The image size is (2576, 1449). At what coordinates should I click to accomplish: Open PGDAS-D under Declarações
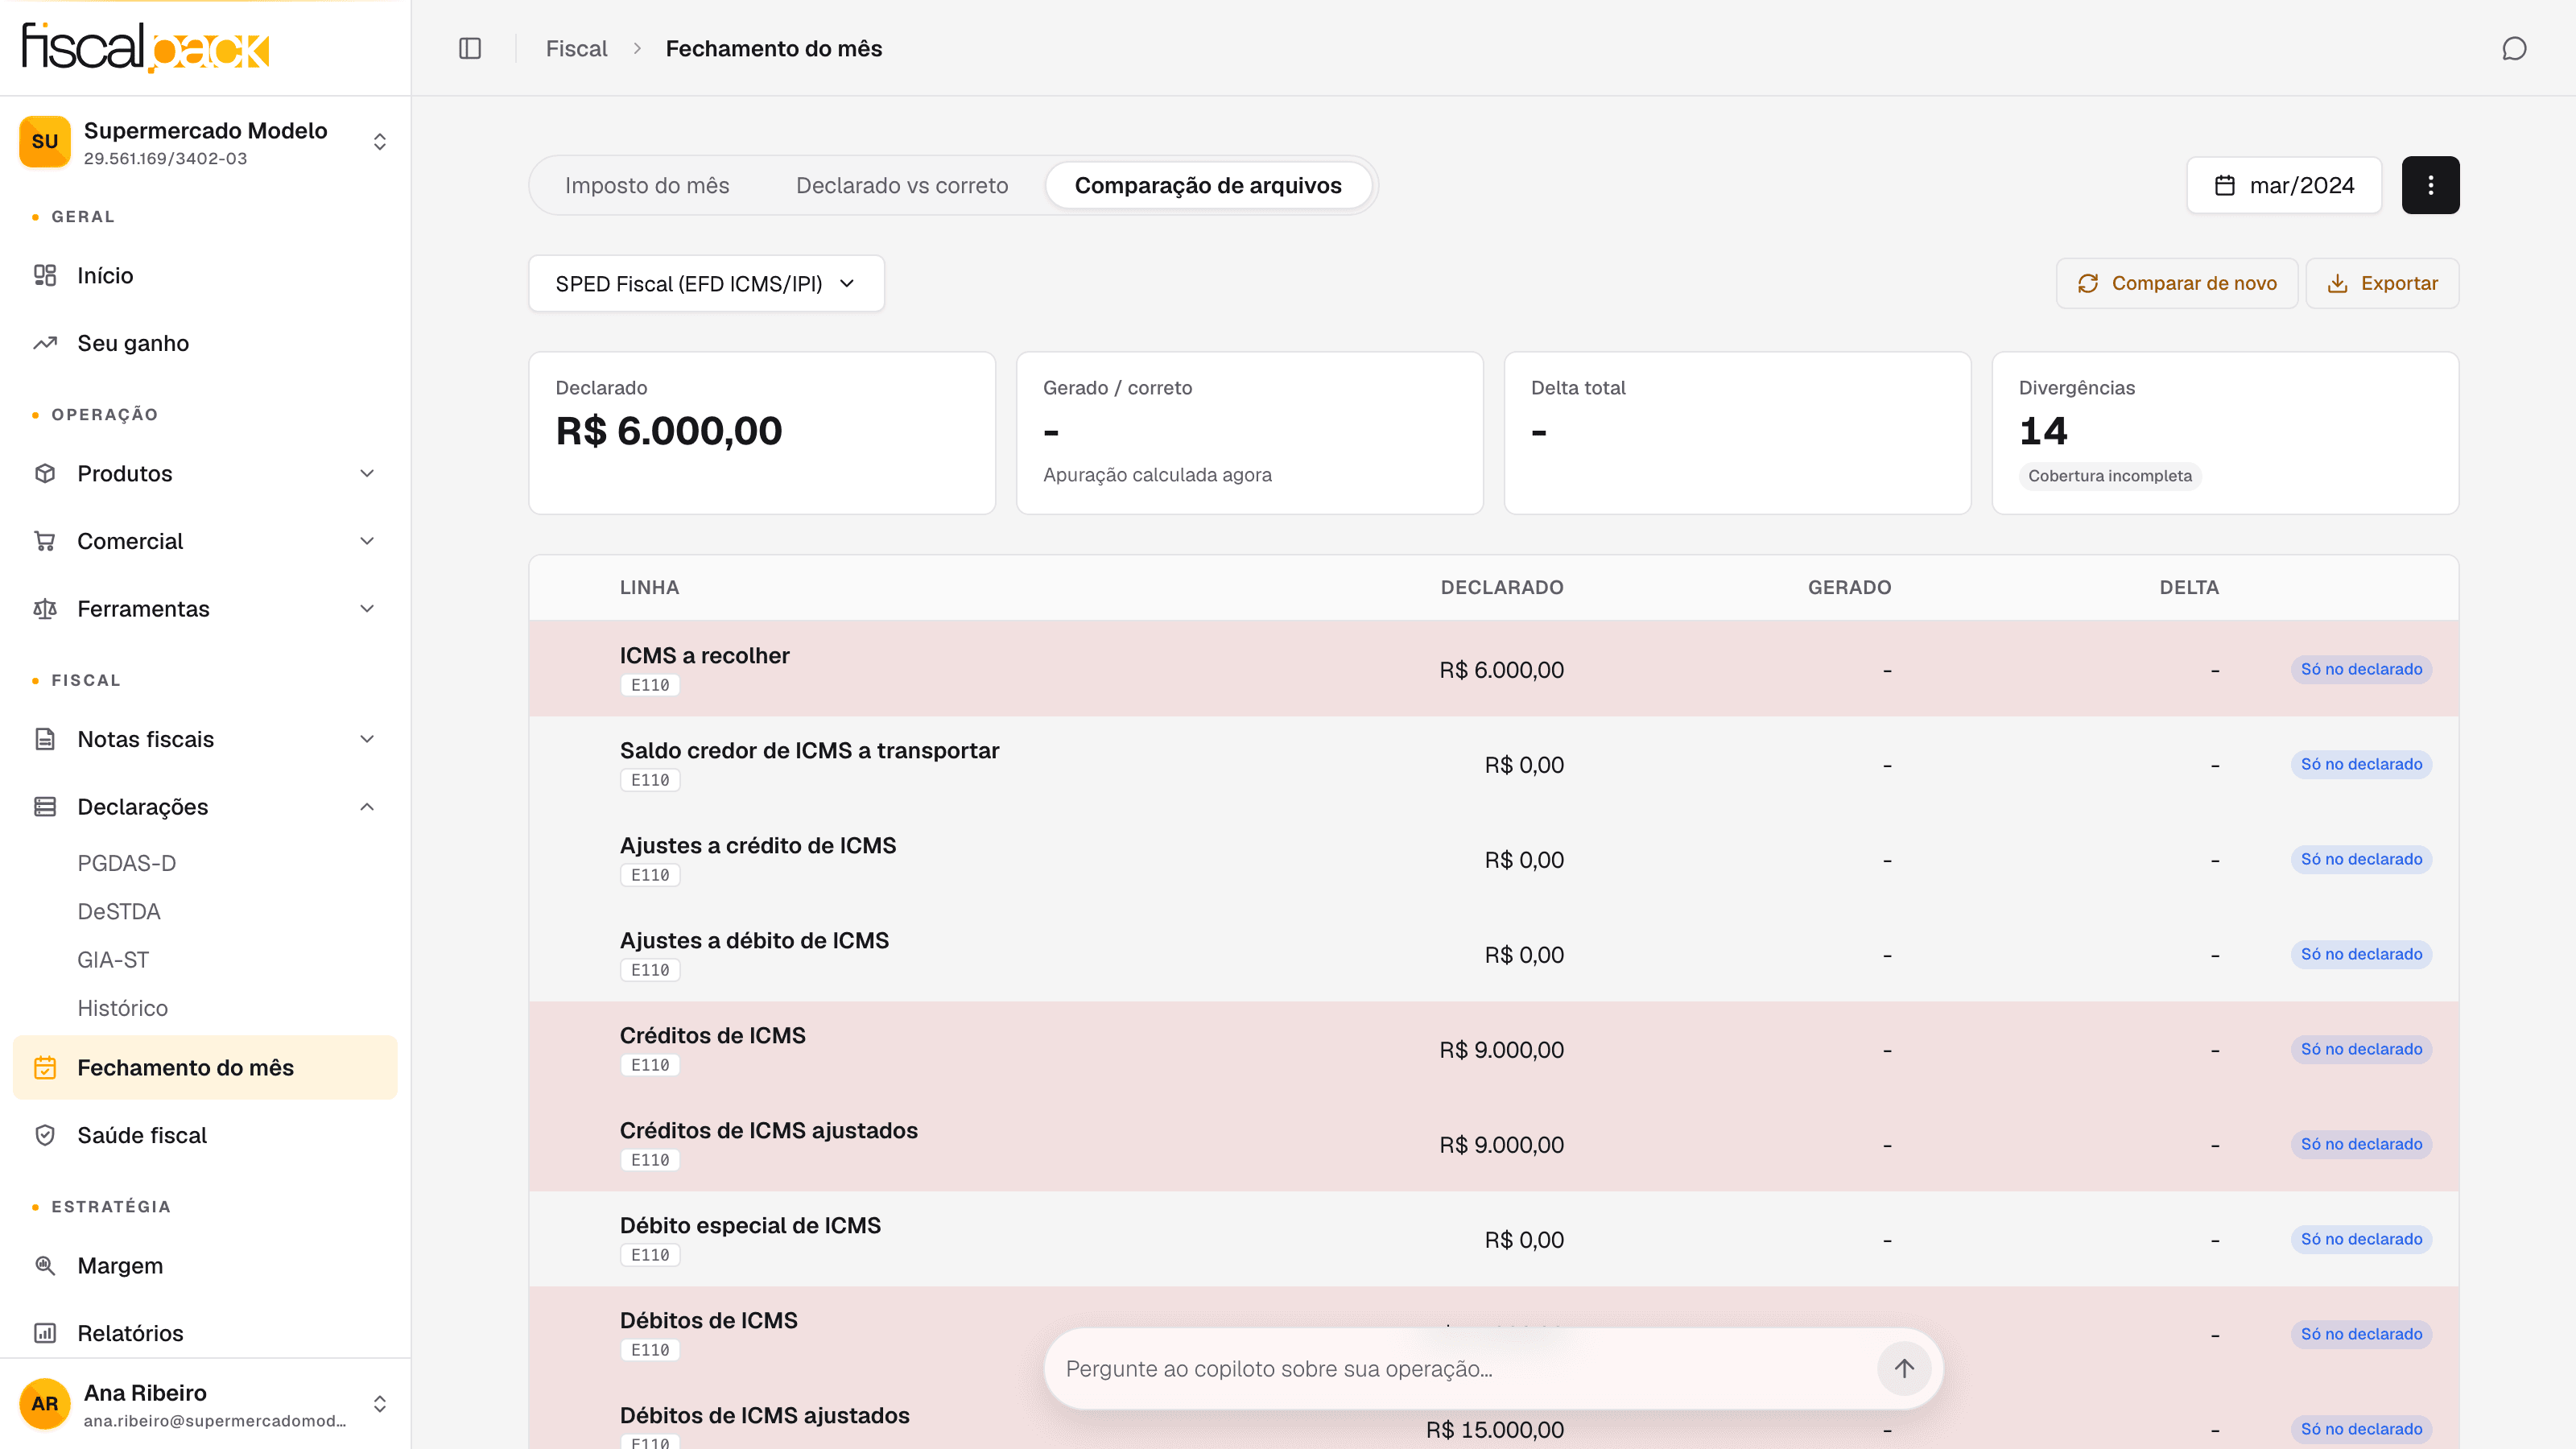(127, 863)
